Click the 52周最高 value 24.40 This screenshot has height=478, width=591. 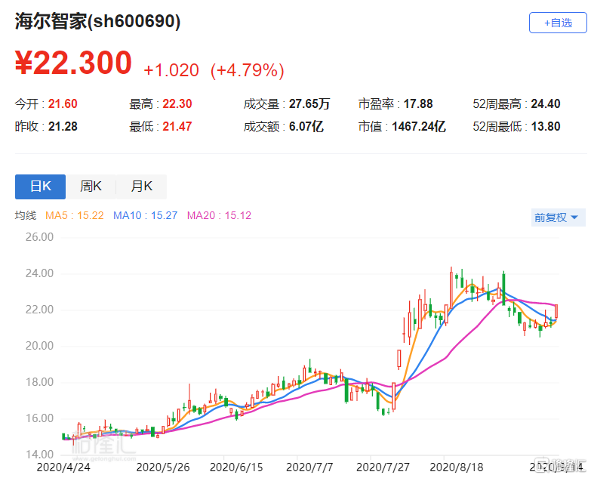546,104
